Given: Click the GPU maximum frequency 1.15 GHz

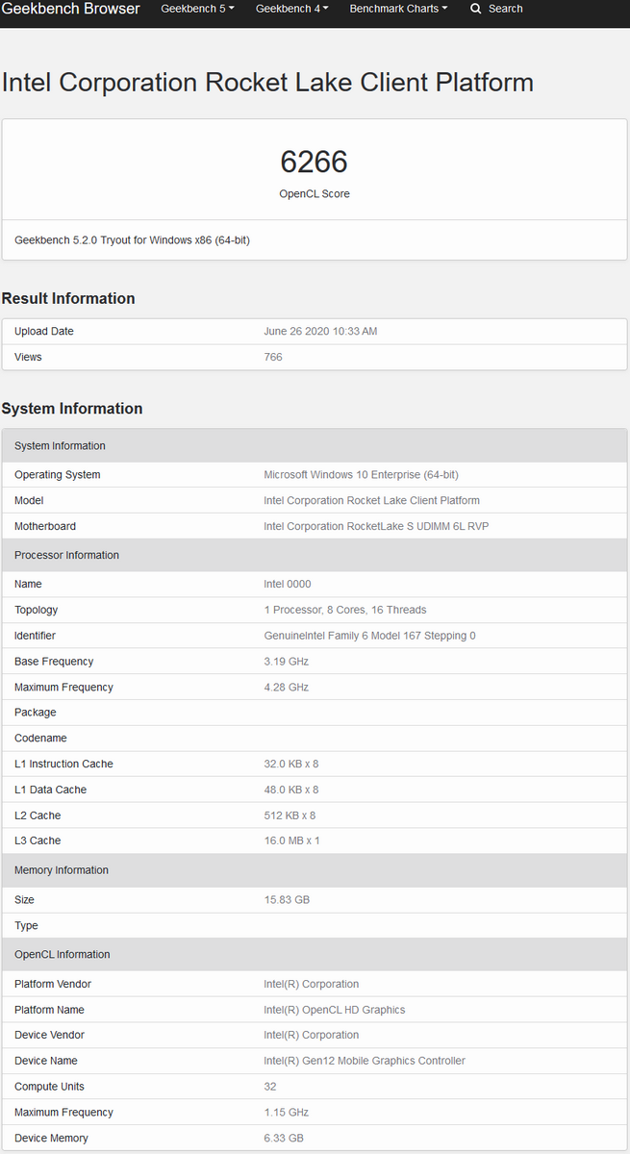Looking at the screenshot, I should coord(285,1113).
